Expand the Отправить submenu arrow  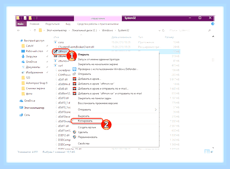click(156, 109)
